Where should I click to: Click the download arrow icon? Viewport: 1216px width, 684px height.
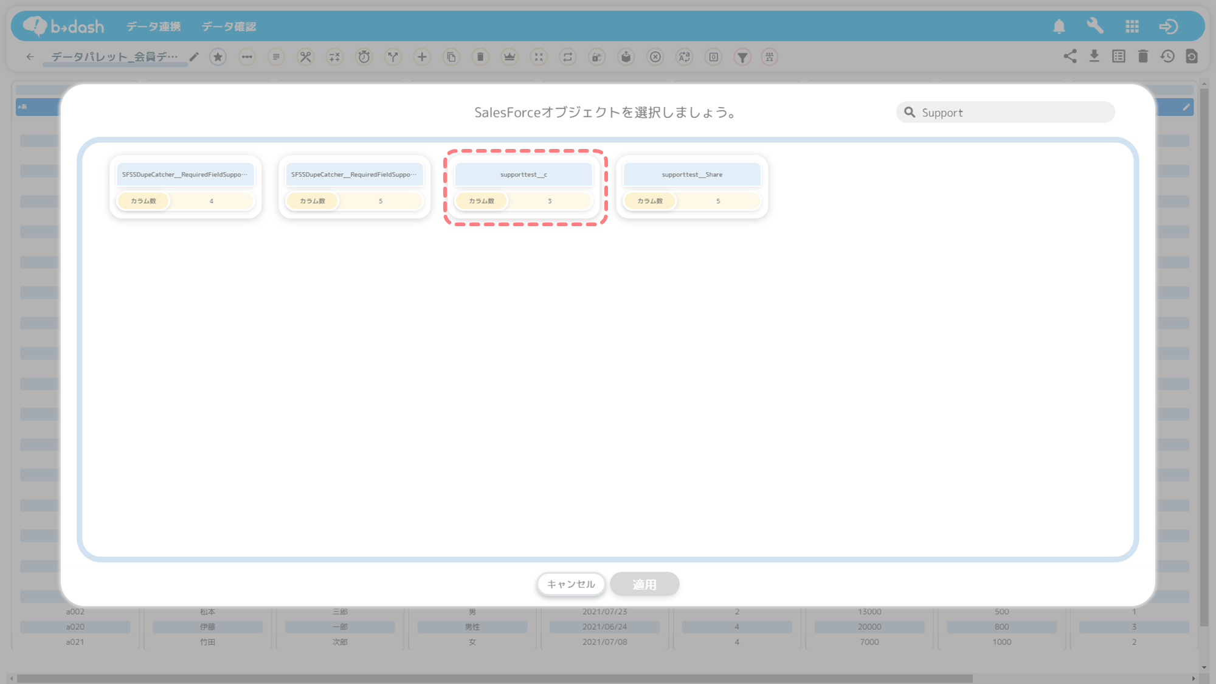(x=1094, y=57)
